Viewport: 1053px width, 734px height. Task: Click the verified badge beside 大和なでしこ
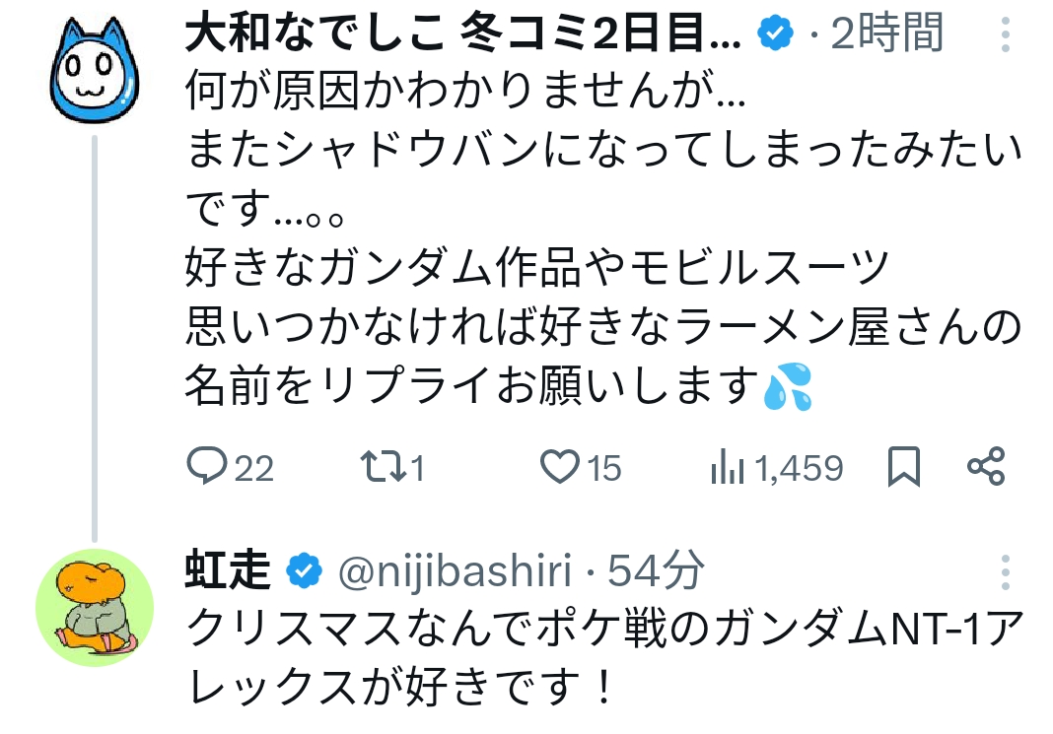point(776,34)
